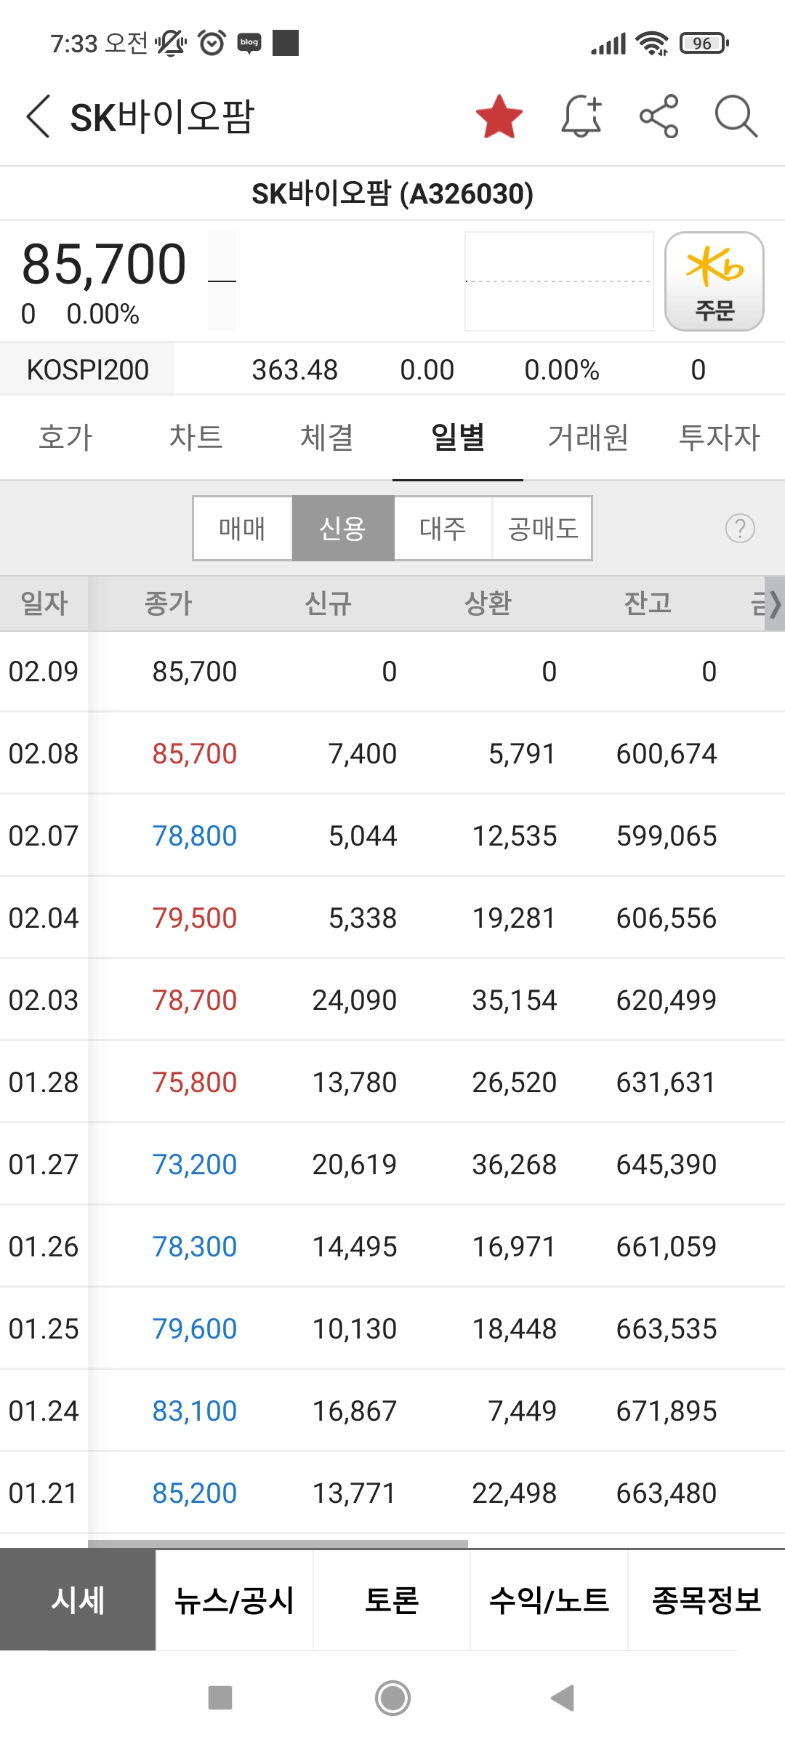The image size is (785, 1745).
Task: Open the 뉴스/공시 bottom tab
Action: click(x=235, y=1600)
